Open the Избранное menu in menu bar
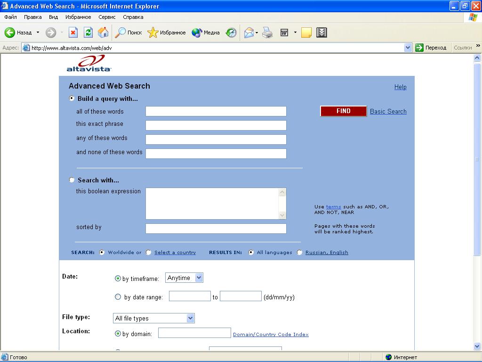The width and height of the screenshot is (482, 362). click(x=78, y=17)
